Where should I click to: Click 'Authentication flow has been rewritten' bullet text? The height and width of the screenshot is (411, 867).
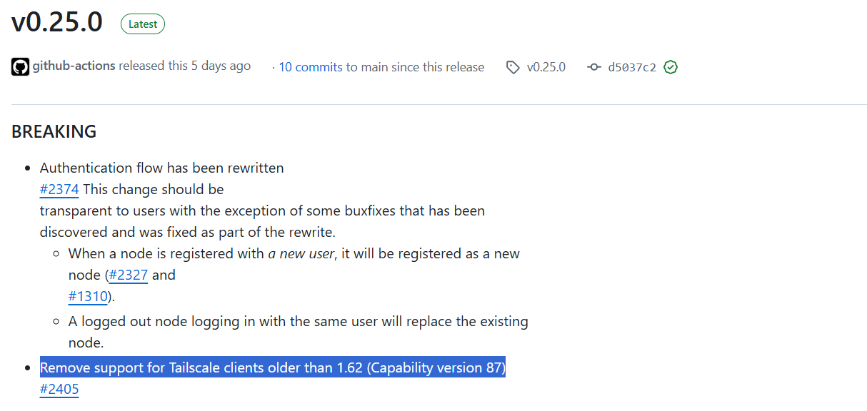(x=162, y=168)
